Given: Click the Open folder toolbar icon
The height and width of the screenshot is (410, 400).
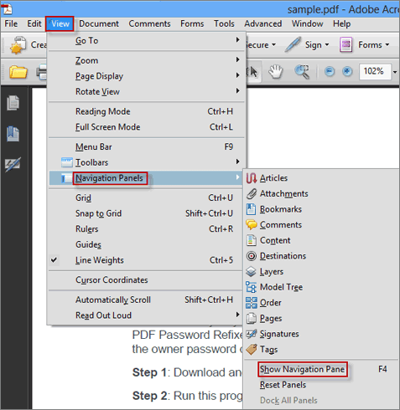Looking at the screenshot, I should click(18, 72).
